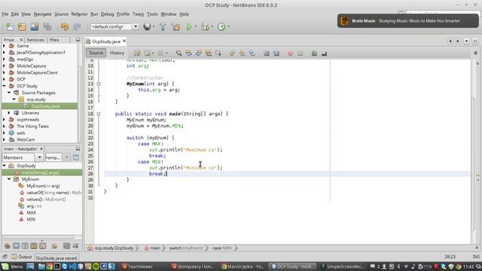Collapse the OCP Study project node
This screenshot has width=482, height=271.
click(4, 86)
